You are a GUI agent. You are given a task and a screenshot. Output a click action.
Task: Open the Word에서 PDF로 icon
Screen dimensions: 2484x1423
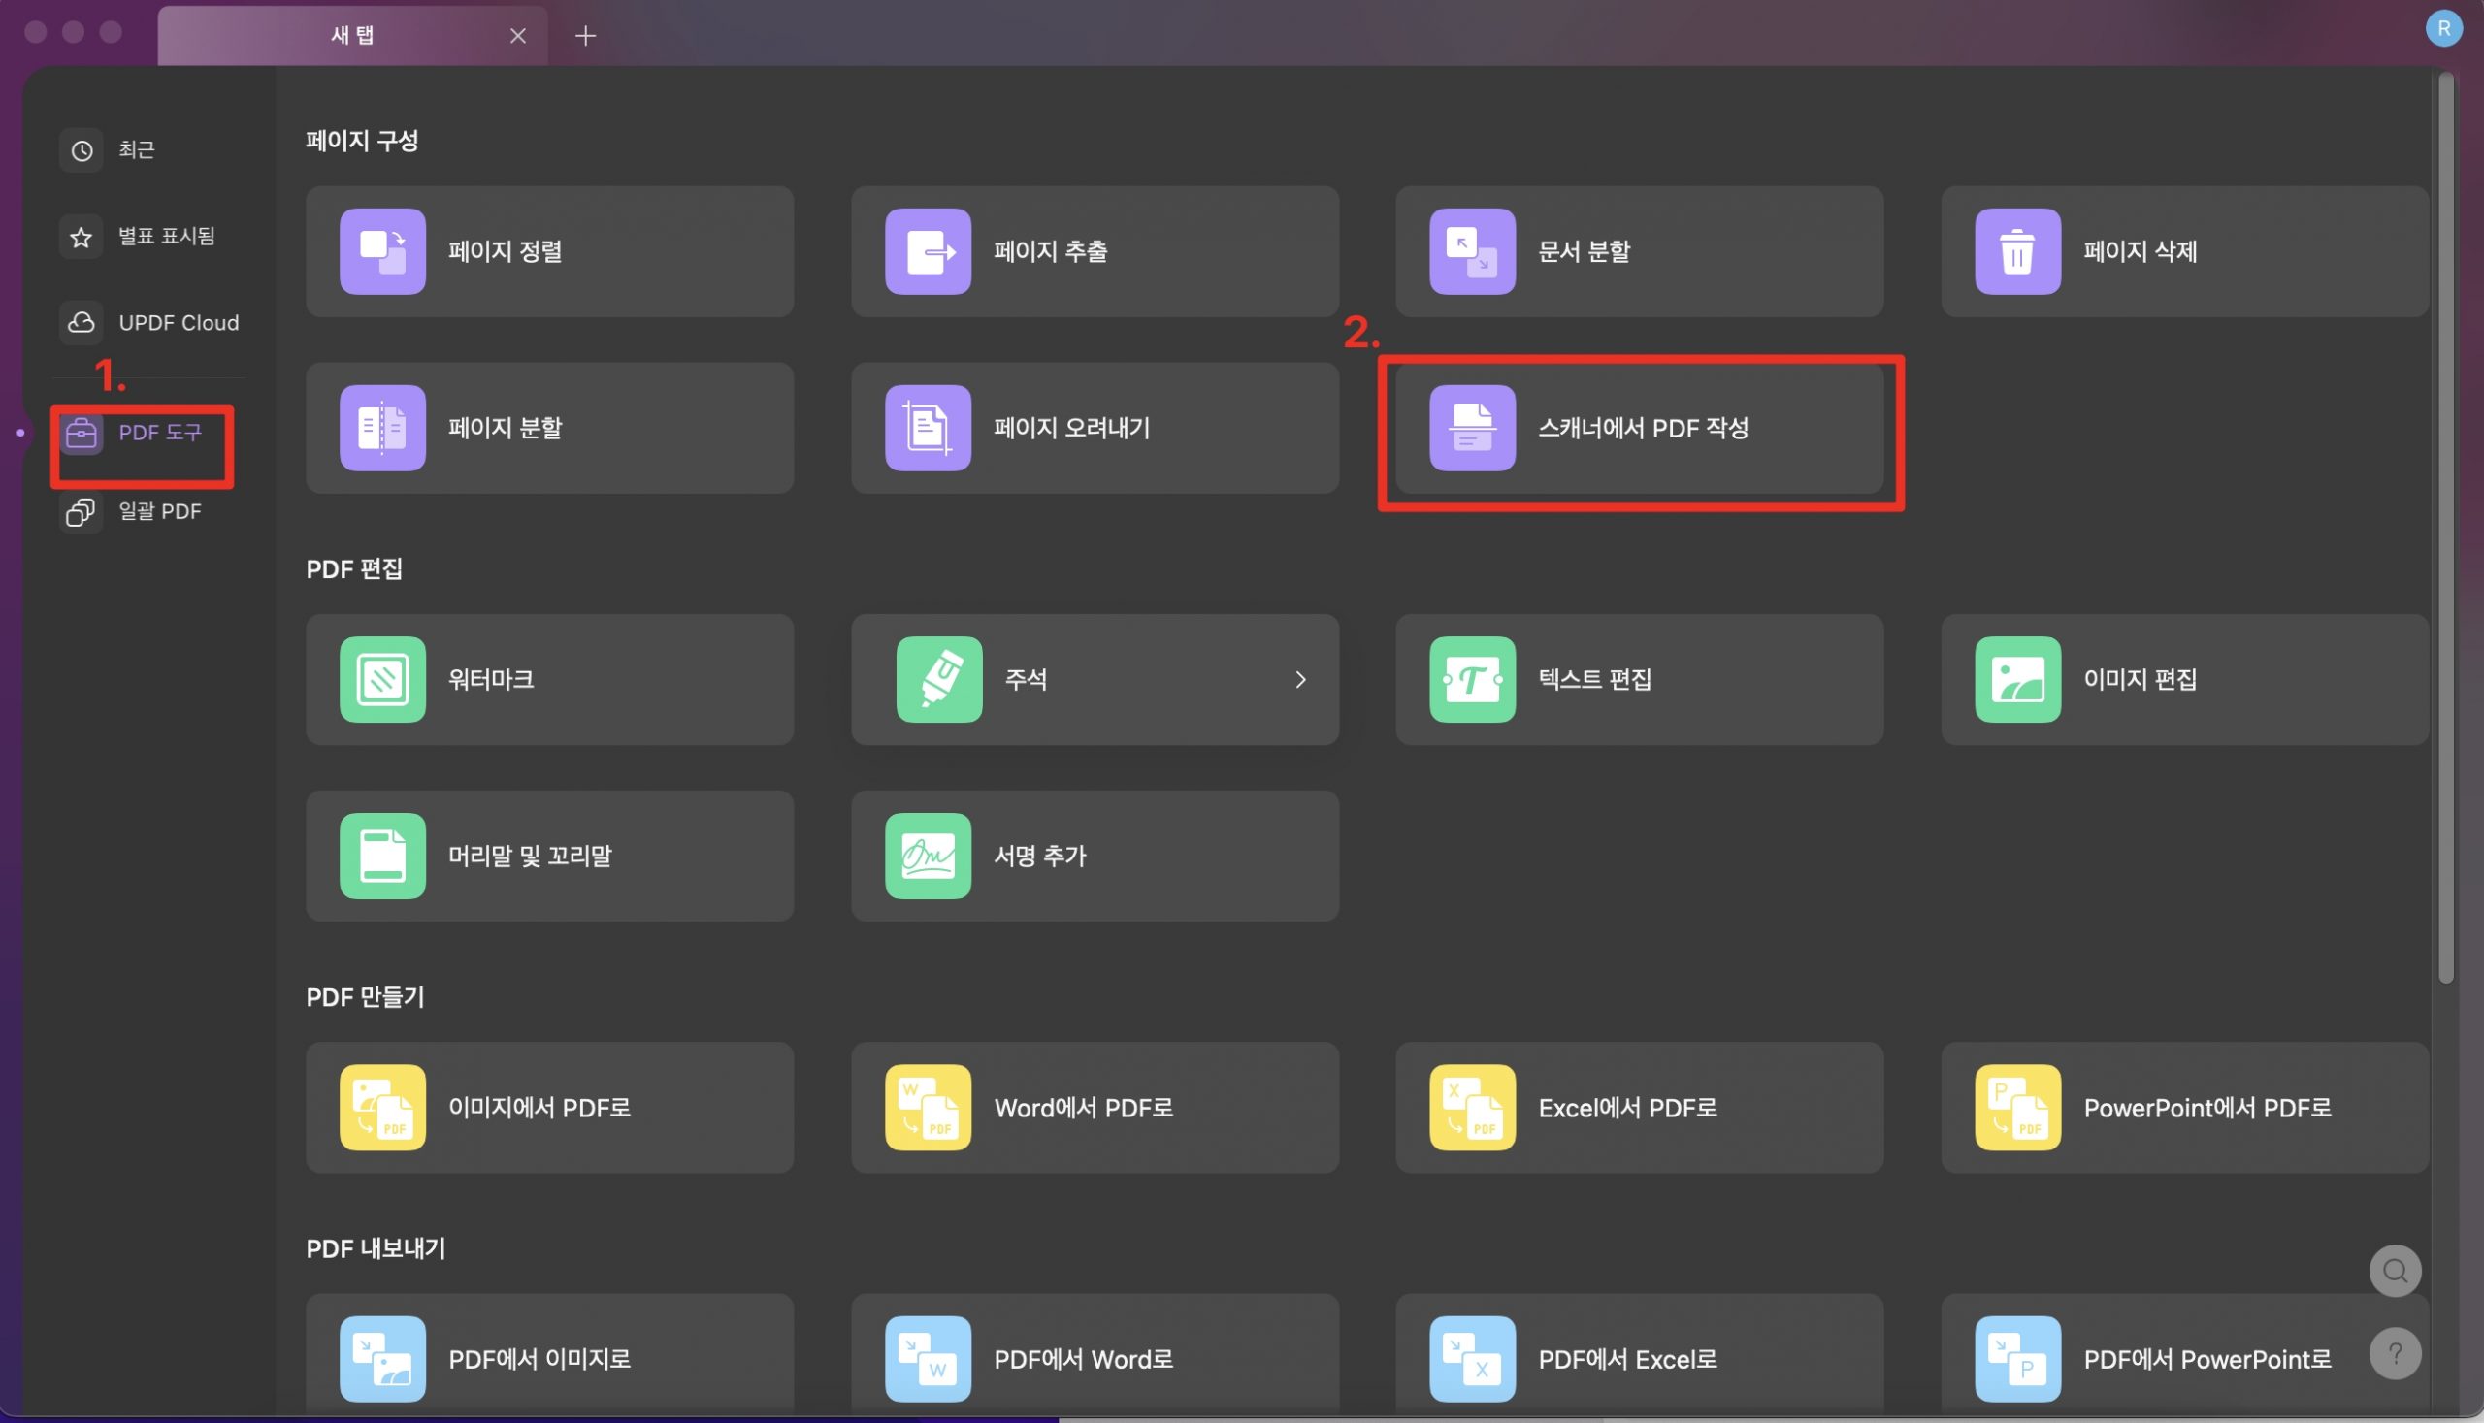[x=928, y=1109]
